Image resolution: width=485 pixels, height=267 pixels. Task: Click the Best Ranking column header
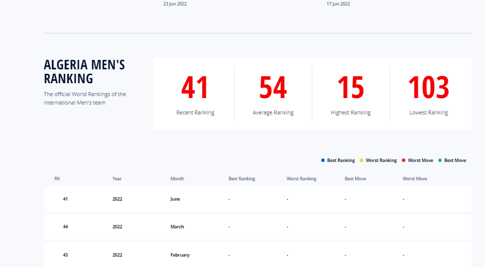(242, 179)
